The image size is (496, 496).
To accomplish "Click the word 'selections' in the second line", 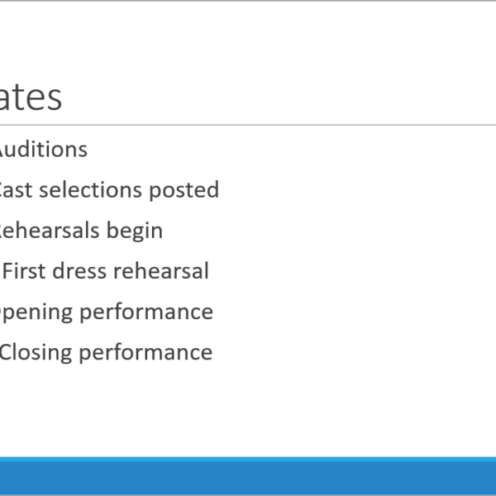I will click(x=90, y=190).
